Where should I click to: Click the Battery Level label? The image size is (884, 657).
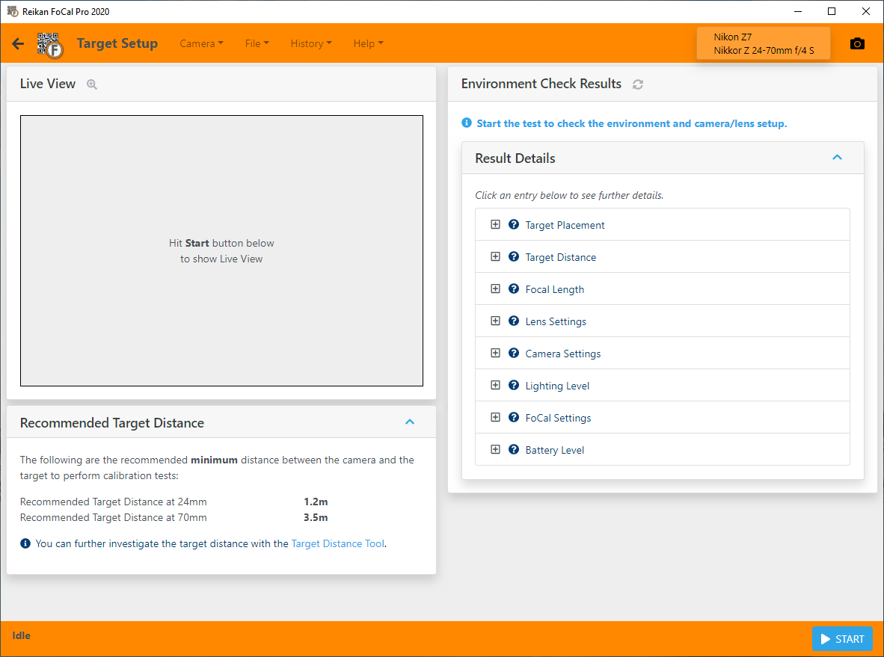555,450
